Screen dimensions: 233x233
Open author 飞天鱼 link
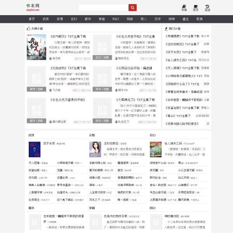[x=56, y=90]
